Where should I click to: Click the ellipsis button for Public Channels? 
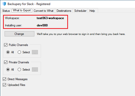[35, 52]
